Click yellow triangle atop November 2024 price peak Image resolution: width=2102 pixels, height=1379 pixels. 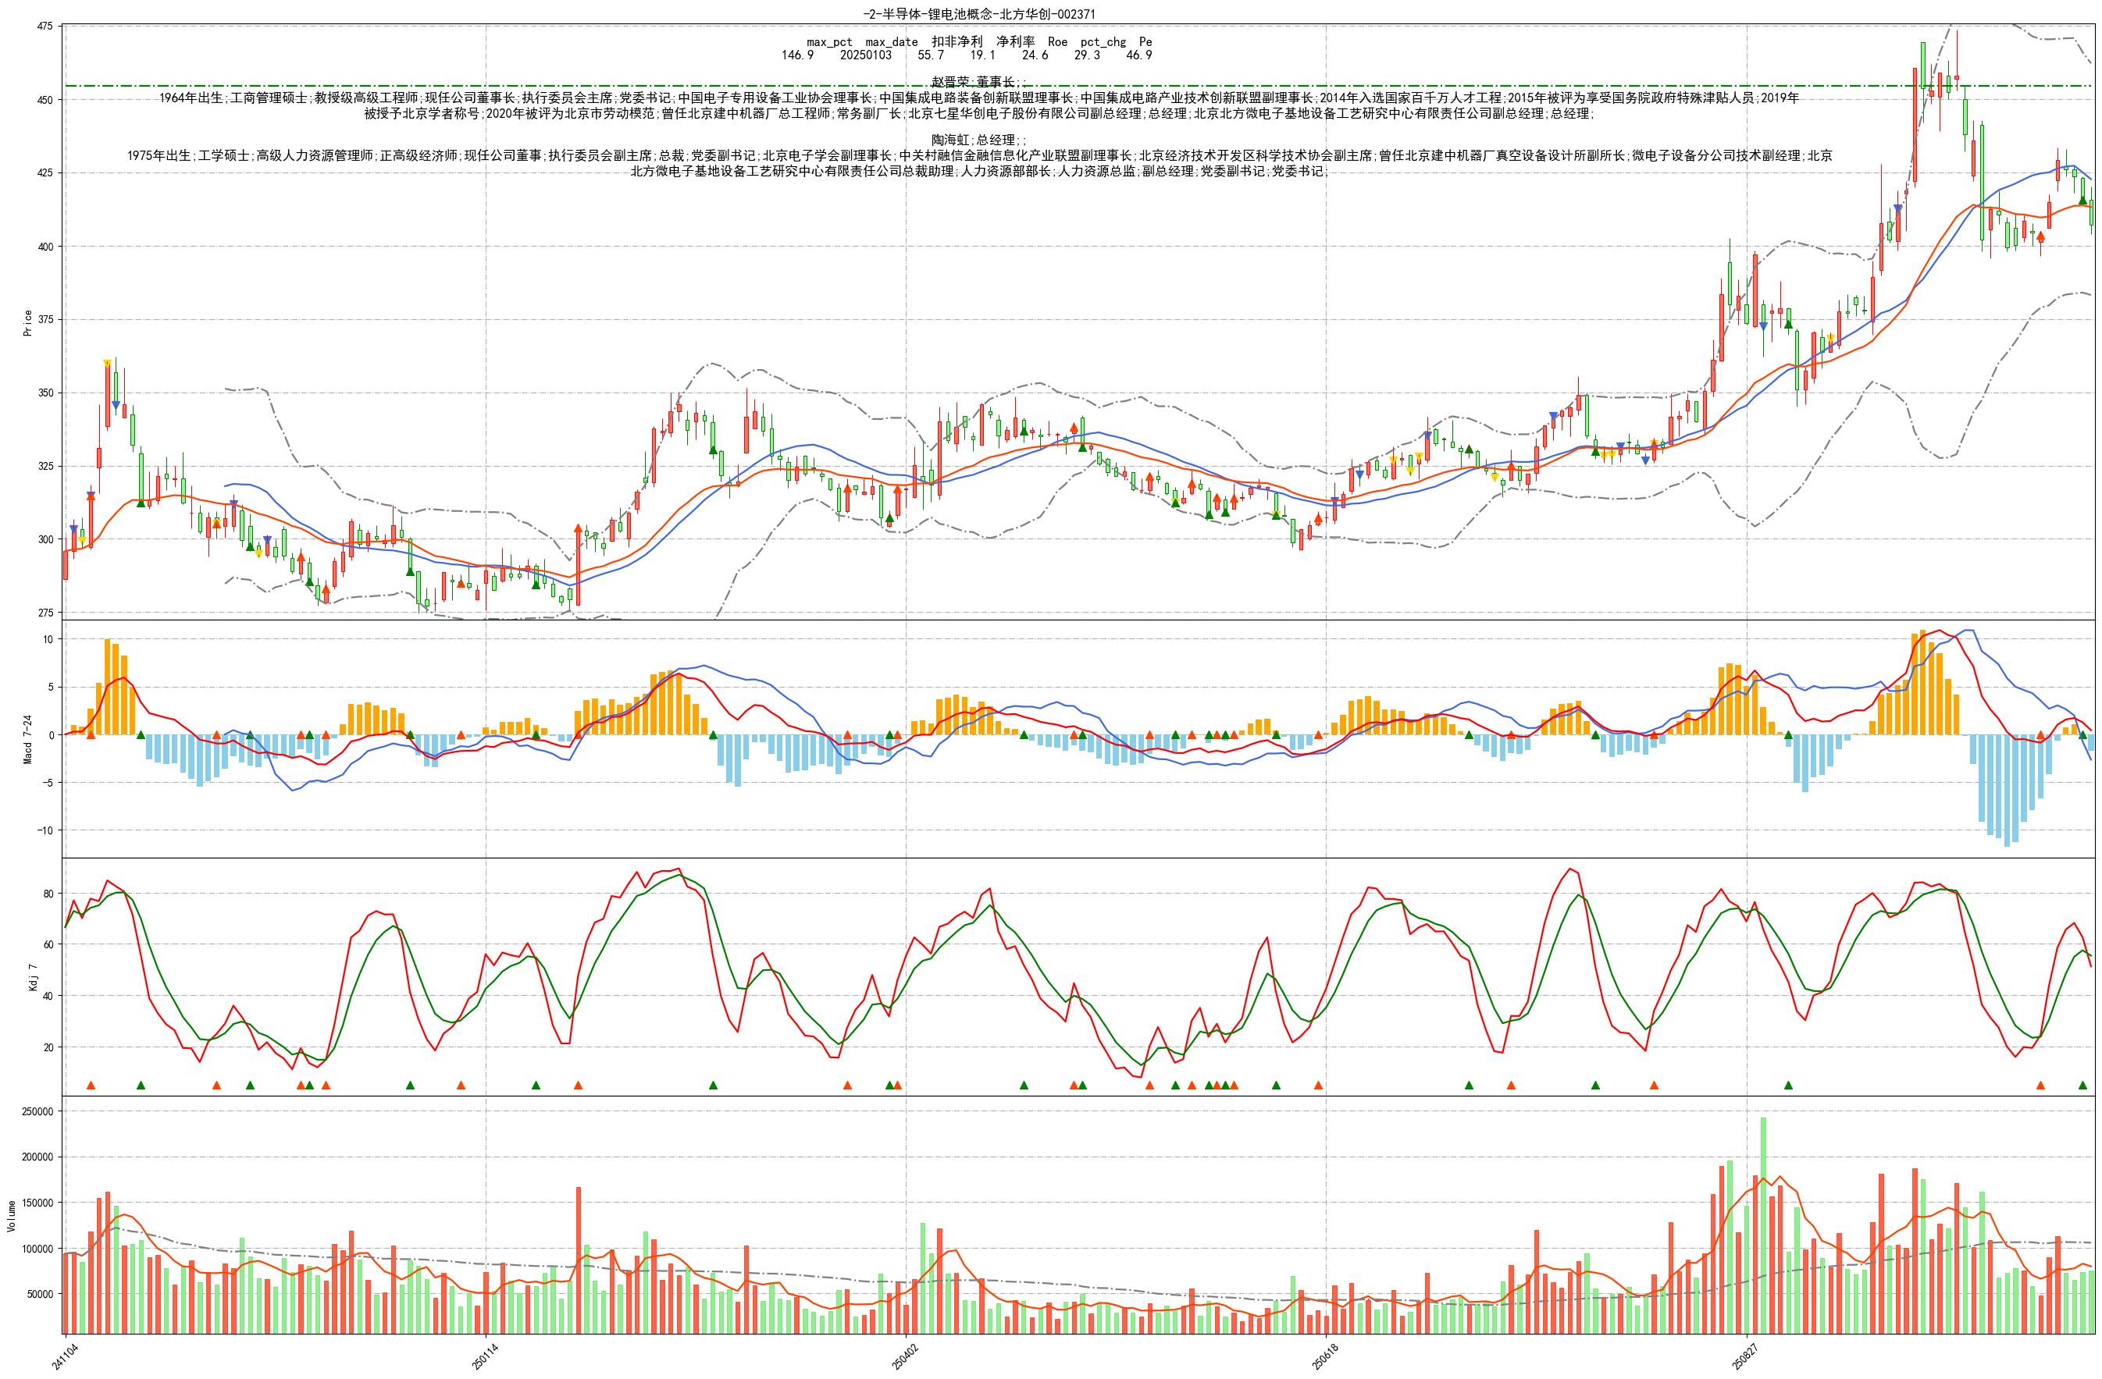[x=107, y=363]
